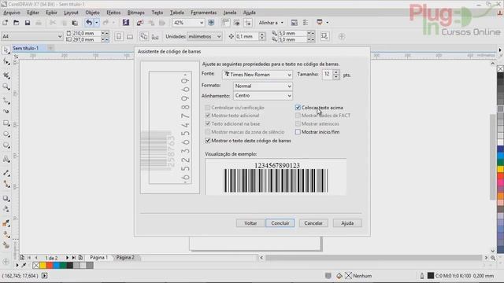The height and width of the screenshot is (283, 504).
Task: Click the Voltar button
Action: (x=250, y=223)
